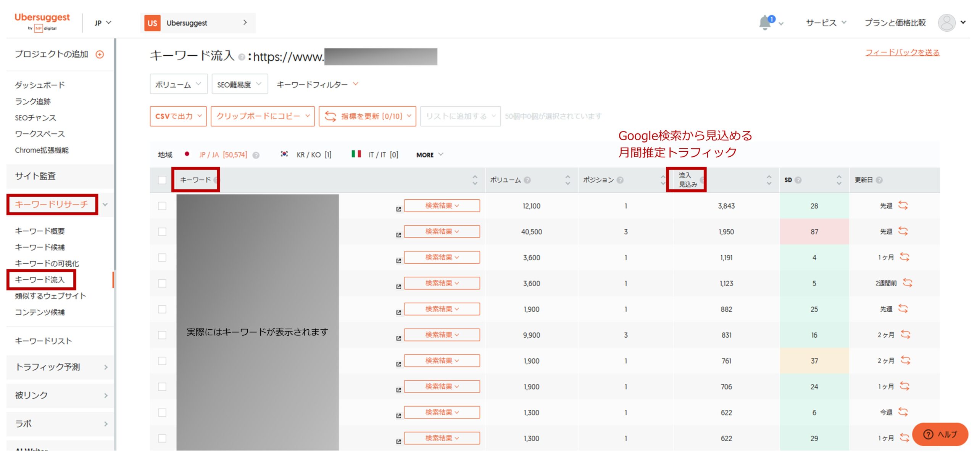This screenshot has height=460, width=977.
Task: Open the notification bell
Action: pos(765,22)
